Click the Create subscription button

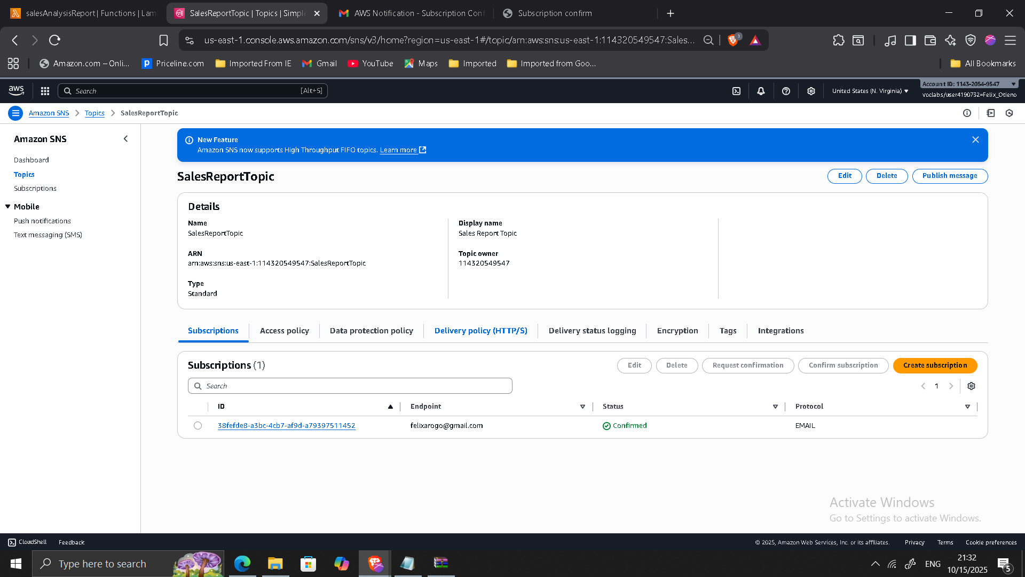(x=935, y=365)
